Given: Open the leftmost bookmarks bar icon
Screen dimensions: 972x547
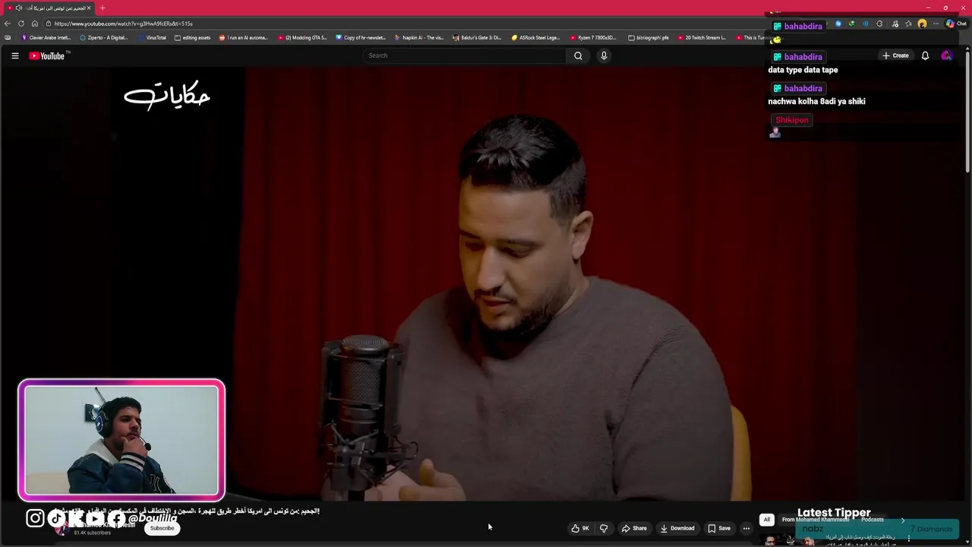Looking at the screenshot, I should [x=8, y=37].
